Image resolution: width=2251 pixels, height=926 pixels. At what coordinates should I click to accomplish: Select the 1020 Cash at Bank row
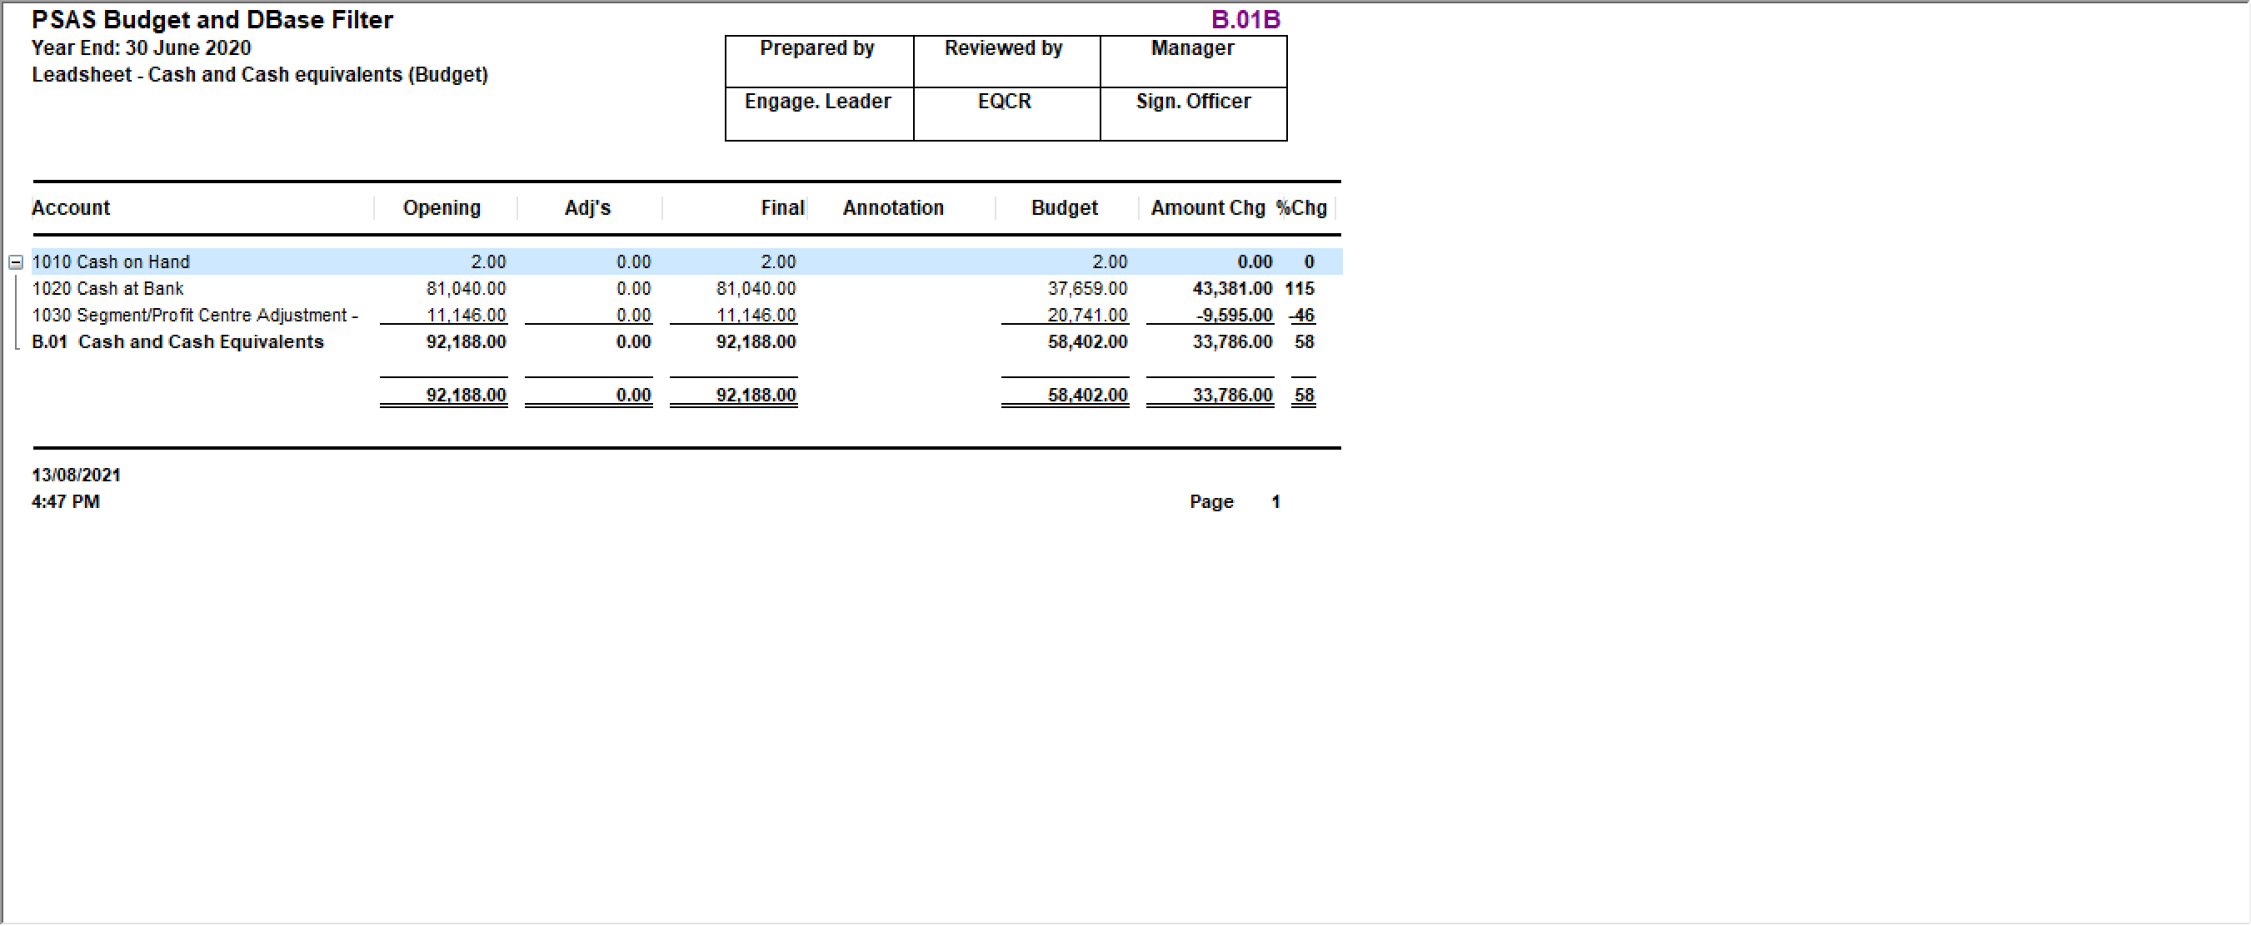click(x=107, y=288)
